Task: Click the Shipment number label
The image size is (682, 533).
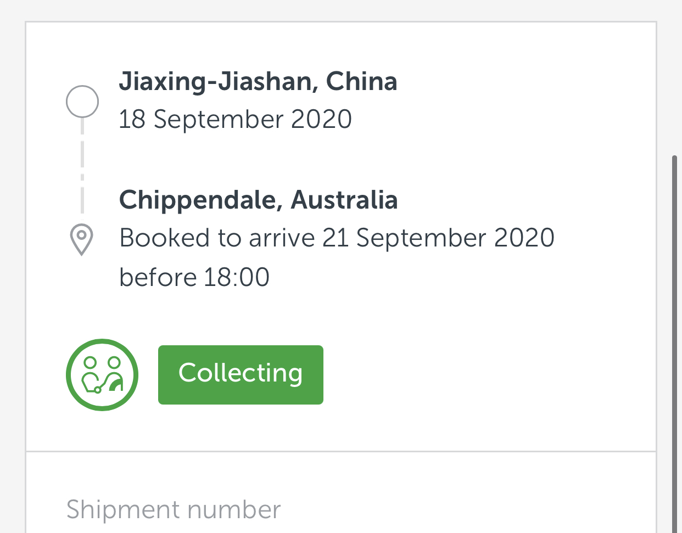Action: point(174,510)
